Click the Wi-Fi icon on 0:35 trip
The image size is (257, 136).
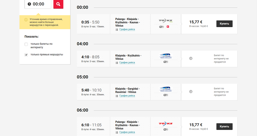pyautogui.click(x=162, y=27)
